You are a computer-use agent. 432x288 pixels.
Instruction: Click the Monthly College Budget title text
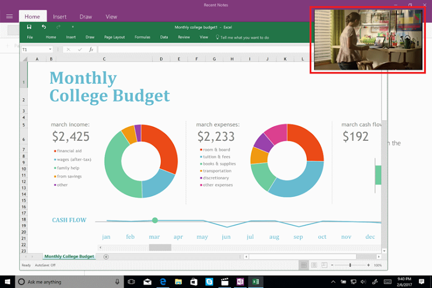[110, 87]
